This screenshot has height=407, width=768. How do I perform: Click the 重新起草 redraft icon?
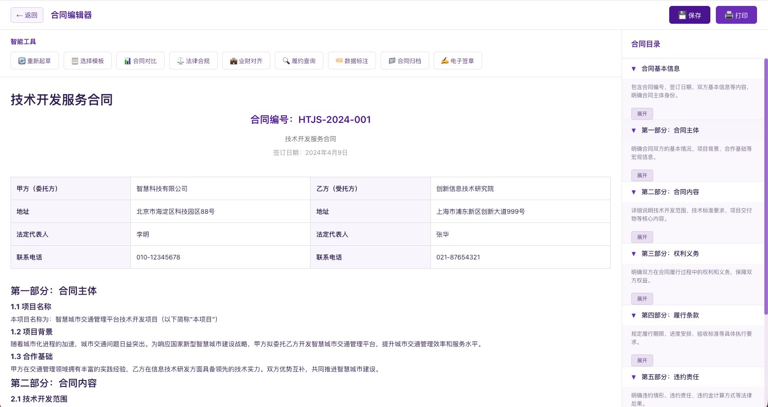point(22,61)
